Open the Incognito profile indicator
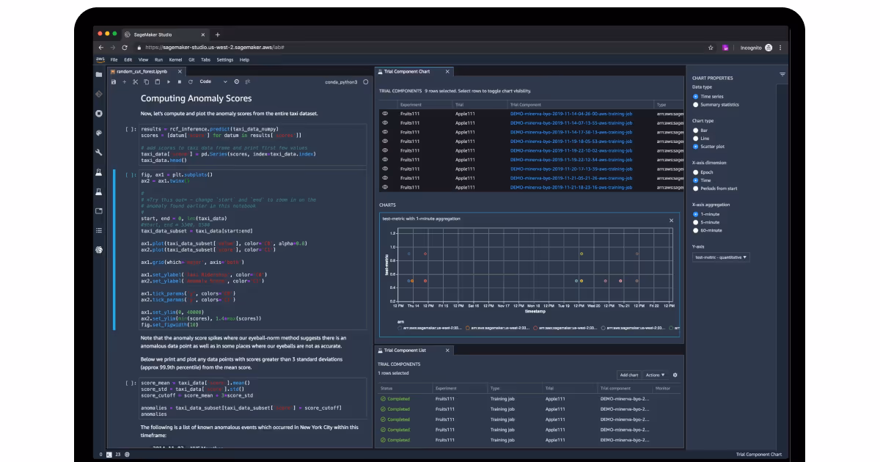Viewport: 880px width, 462px height. point(756,47)
